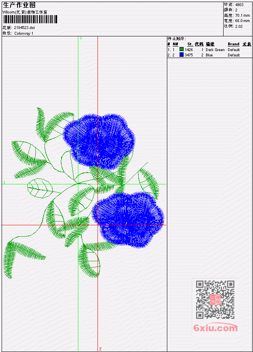Click the red seal in QR code center
The height and width of the screenshot is (352, 253).
215,300
